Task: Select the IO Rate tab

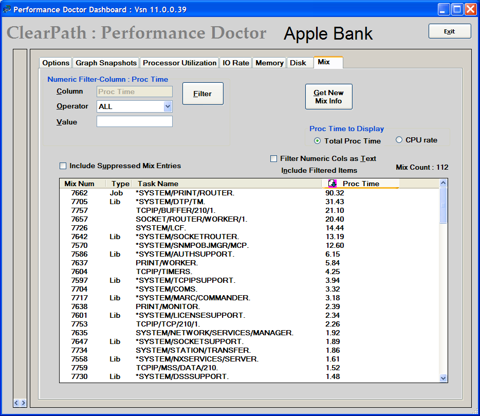Action: 236,63
